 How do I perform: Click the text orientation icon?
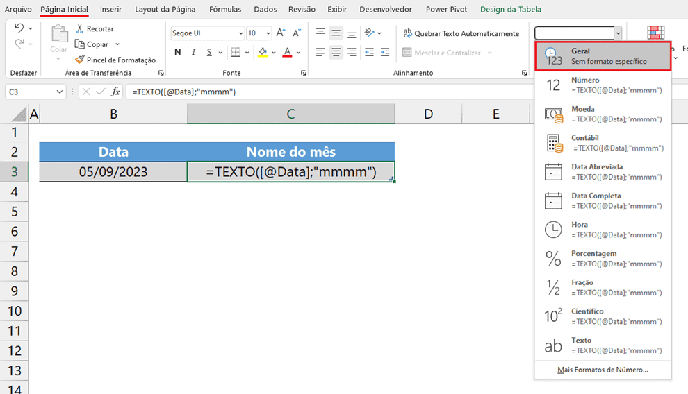pos(370,33)
